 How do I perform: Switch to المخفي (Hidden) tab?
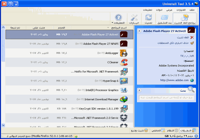(x=158, y=130)
